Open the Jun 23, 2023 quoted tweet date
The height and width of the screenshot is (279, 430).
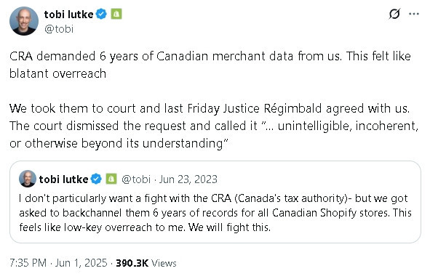point(188,179)
